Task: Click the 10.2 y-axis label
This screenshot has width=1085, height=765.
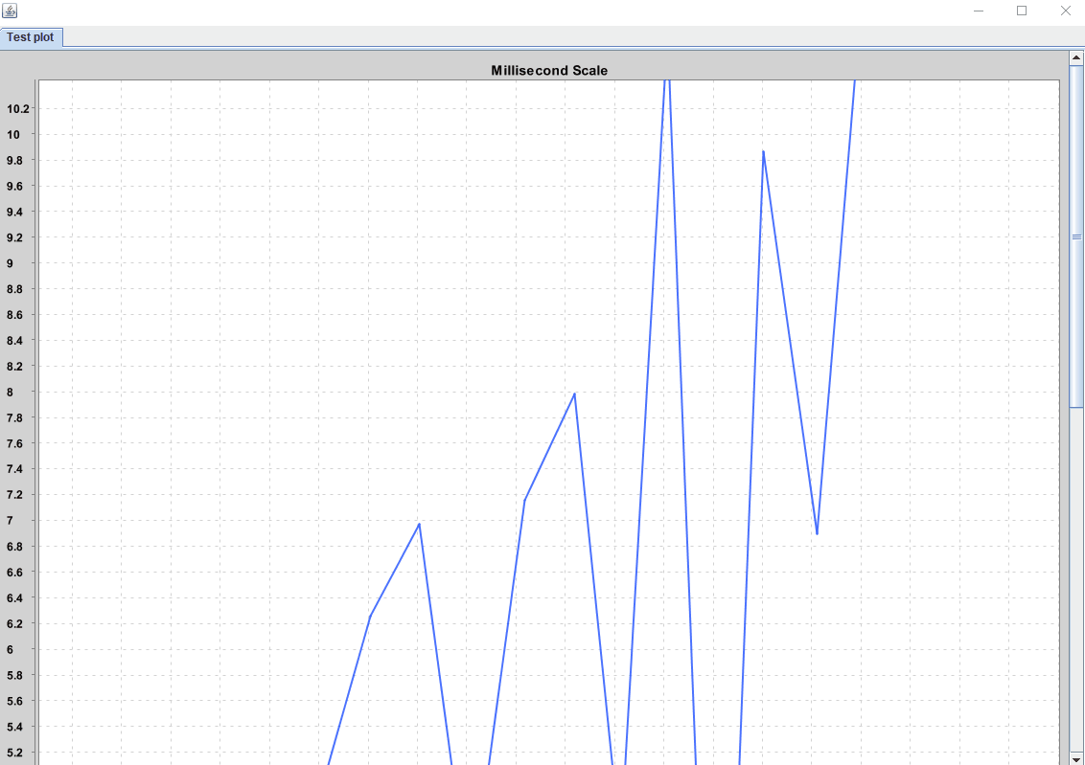Action: 18,108
